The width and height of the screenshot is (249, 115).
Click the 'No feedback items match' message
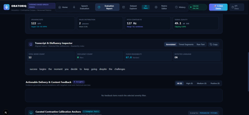[124, 96]
